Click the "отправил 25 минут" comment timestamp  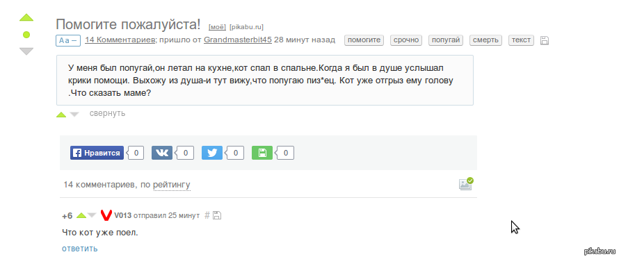(167, 216)
